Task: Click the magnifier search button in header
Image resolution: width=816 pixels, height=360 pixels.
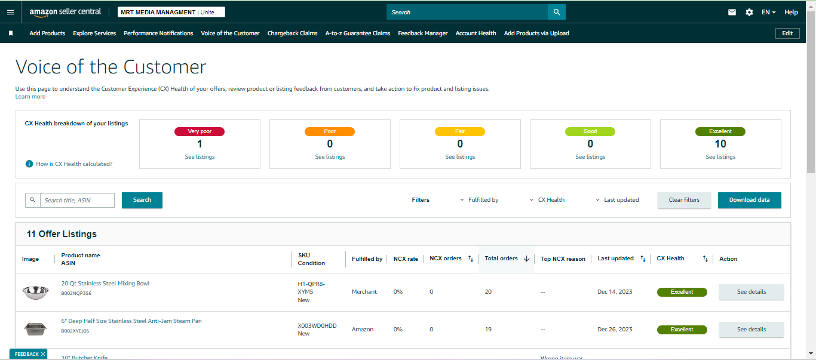Action: 557,12
